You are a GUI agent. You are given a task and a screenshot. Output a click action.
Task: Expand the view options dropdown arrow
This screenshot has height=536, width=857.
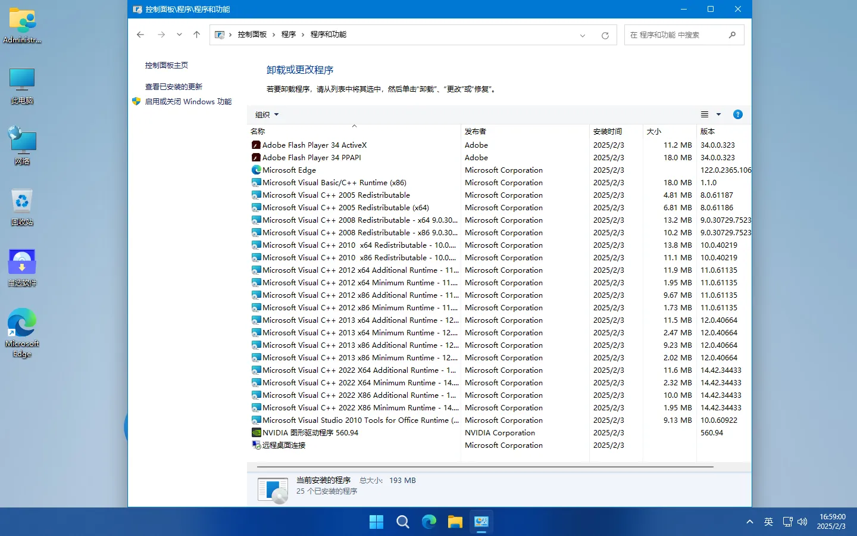pyautogui.click(x=718, y=114)
